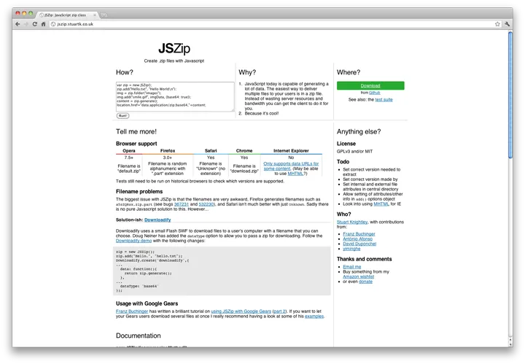Click the Chrome column header
Viewport: 525px width, 364px height.
coord(244,151)
